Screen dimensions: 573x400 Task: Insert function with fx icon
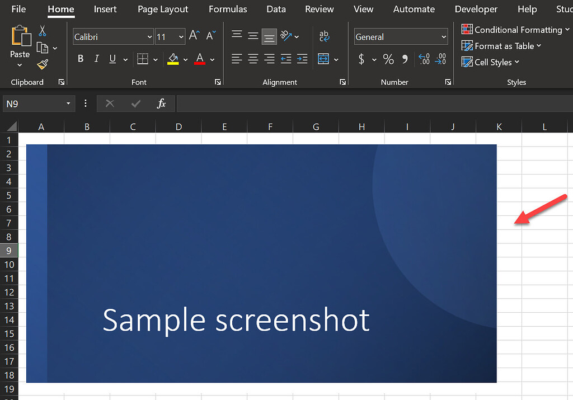point(161,103)
